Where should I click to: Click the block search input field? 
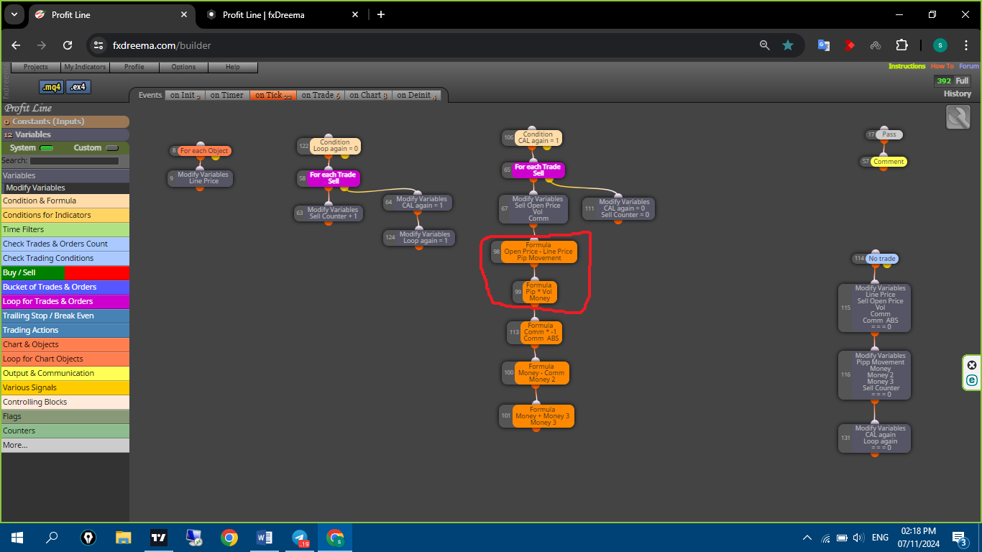pos(74,161)
